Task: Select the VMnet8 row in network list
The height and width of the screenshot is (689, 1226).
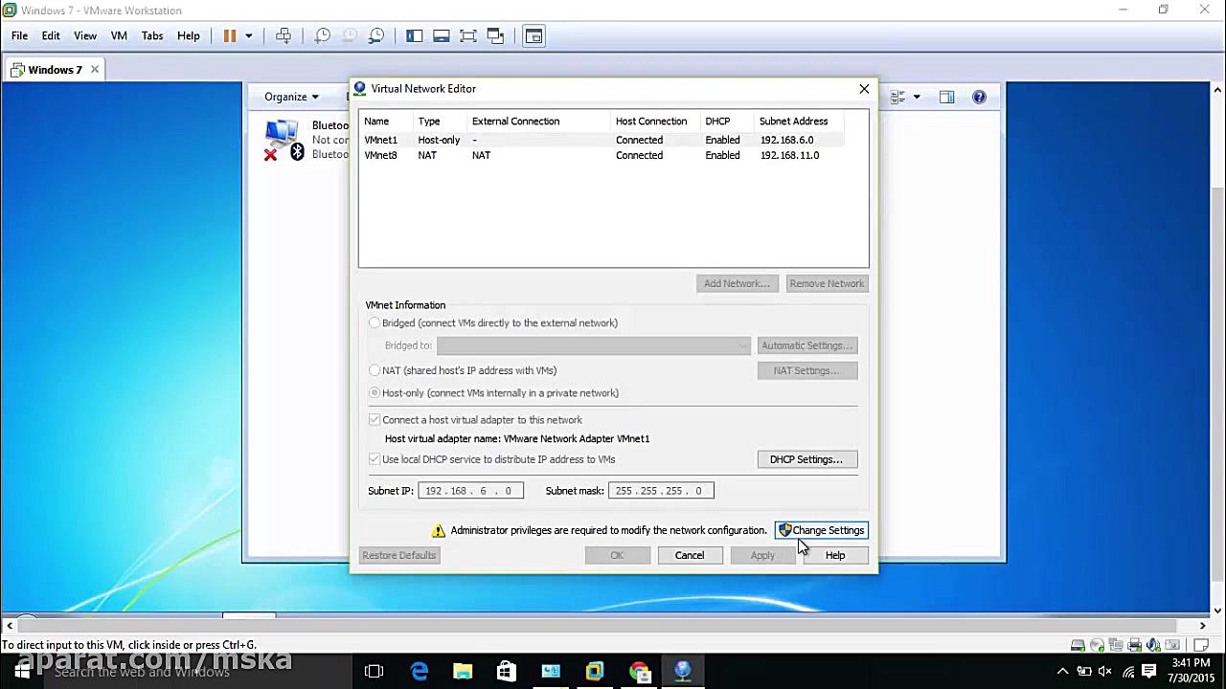Action: tap(602, 155)
